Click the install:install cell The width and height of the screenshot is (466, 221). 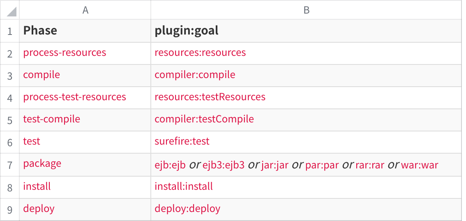pos(306,187)
